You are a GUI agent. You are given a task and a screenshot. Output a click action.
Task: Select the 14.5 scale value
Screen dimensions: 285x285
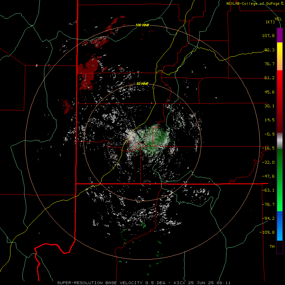[269, 120]
